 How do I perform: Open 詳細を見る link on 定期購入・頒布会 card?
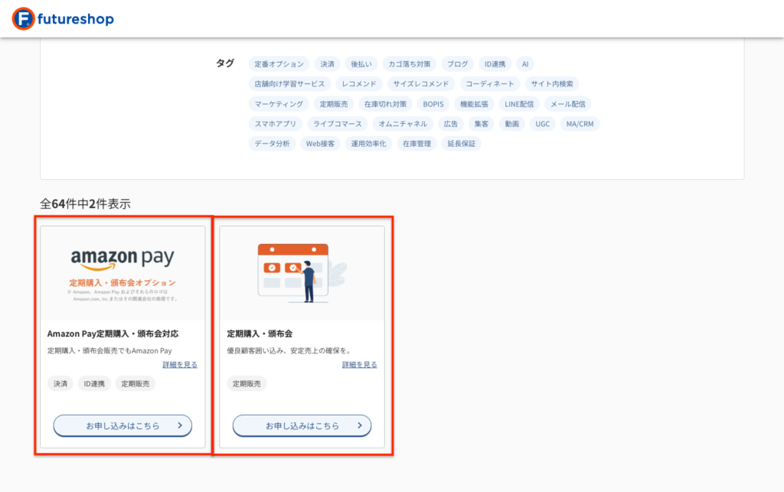(x=359, y=365)
